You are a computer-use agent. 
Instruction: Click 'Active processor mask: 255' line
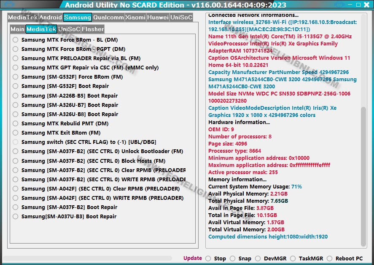(x=243, y=172)
